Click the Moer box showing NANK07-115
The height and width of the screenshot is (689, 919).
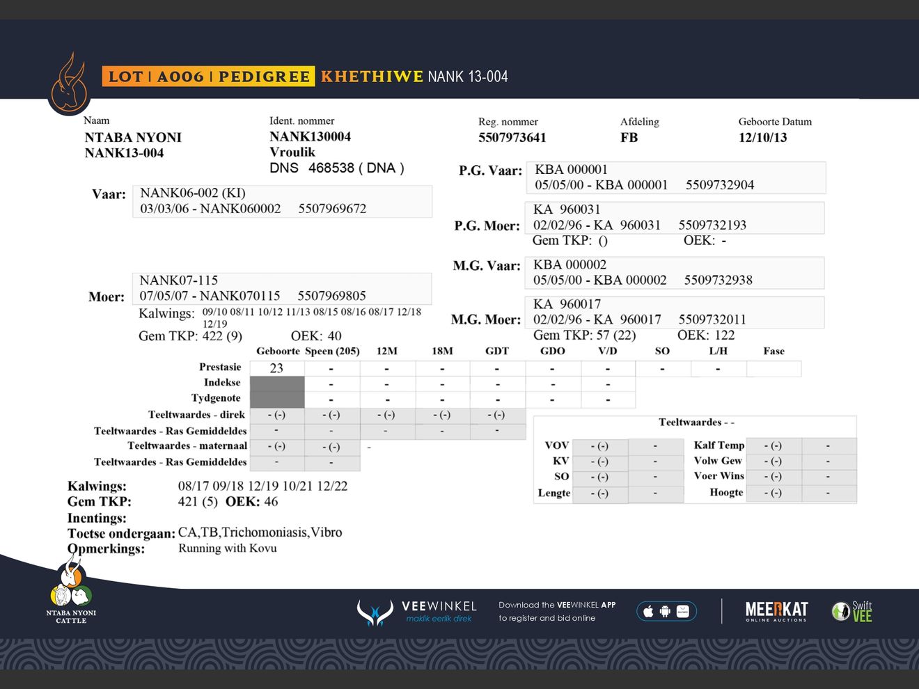[x=282, y=288]
